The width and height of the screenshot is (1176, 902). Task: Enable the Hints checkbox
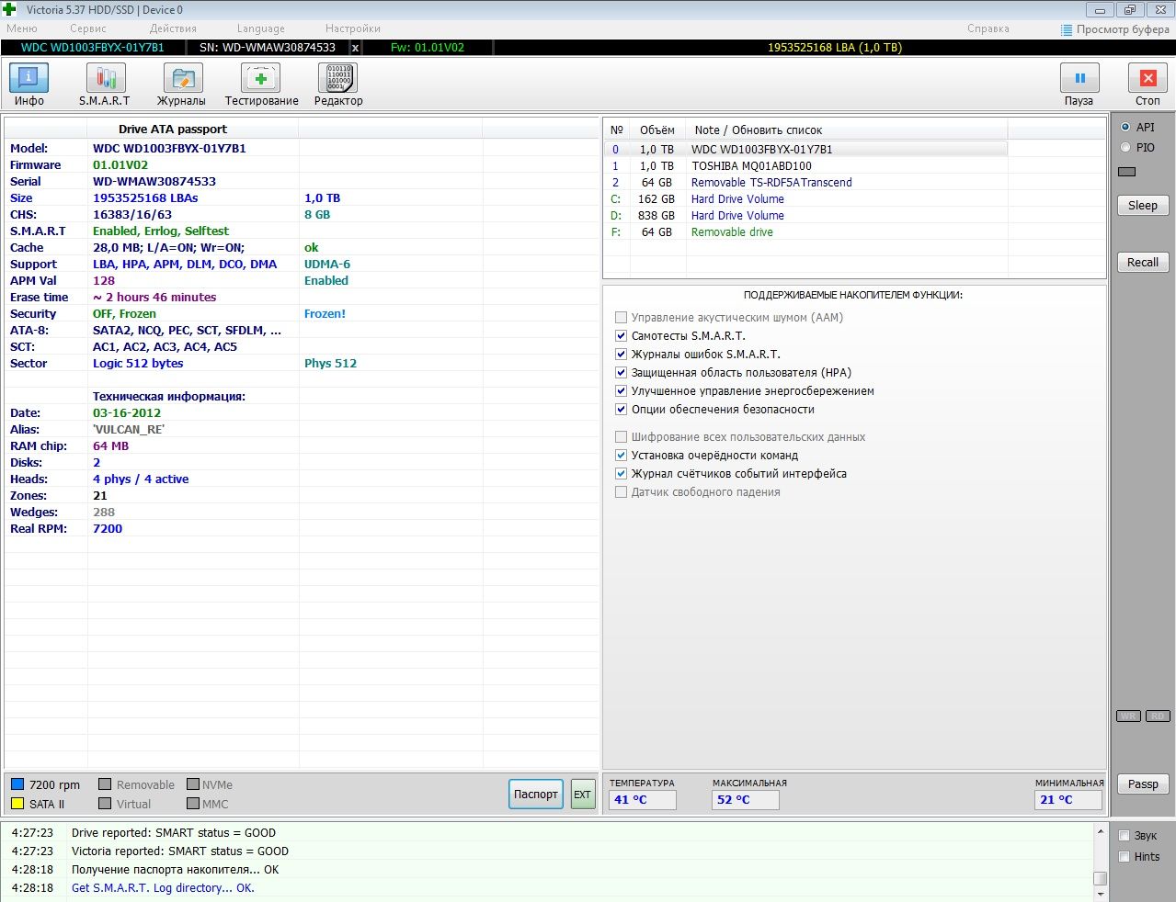point(1124,857)
